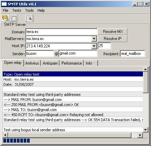Click the results scroll down arrow
This screenshot has height=146, width=151.
pyautogui.click(x=145, y=130)
